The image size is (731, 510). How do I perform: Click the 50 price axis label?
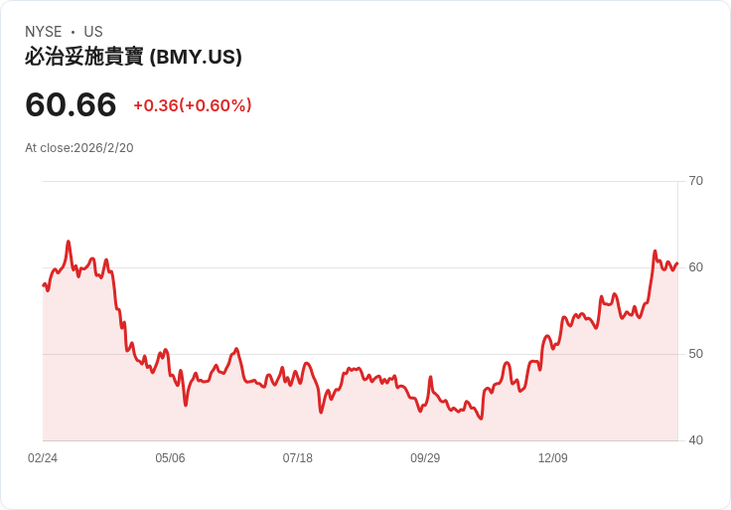695,354
